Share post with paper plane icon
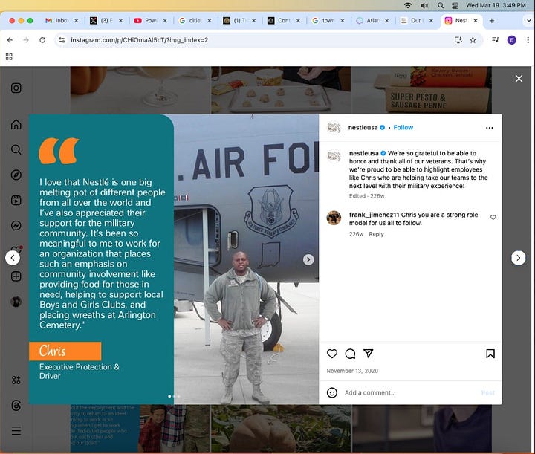The image size is (535, 454). pyautogui.click(x=368, y=354)
